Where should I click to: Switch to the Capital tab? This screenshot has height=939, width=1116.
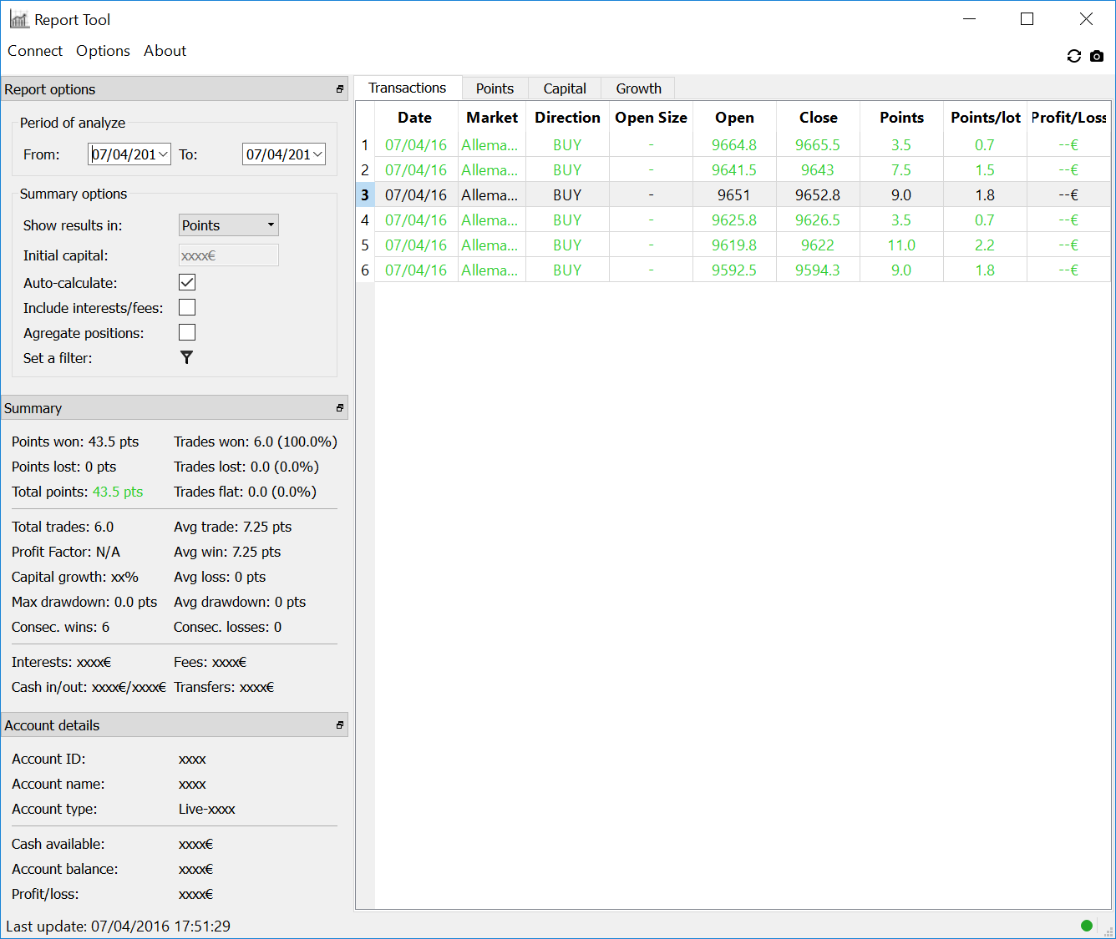click(x=565, y=88)
